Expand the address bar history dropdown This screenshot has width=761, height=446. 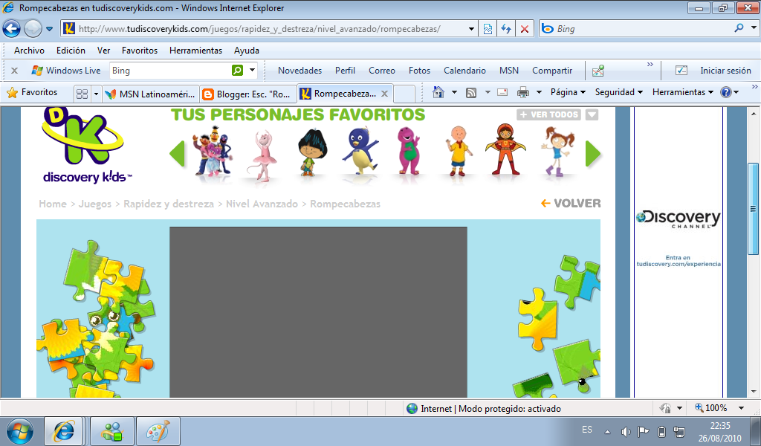click(471, 29)
